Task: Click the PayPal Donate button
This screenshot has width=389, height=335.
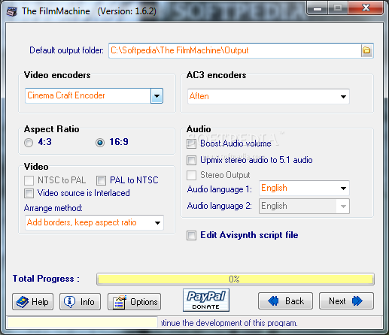Action: click(x=206, y=300)
